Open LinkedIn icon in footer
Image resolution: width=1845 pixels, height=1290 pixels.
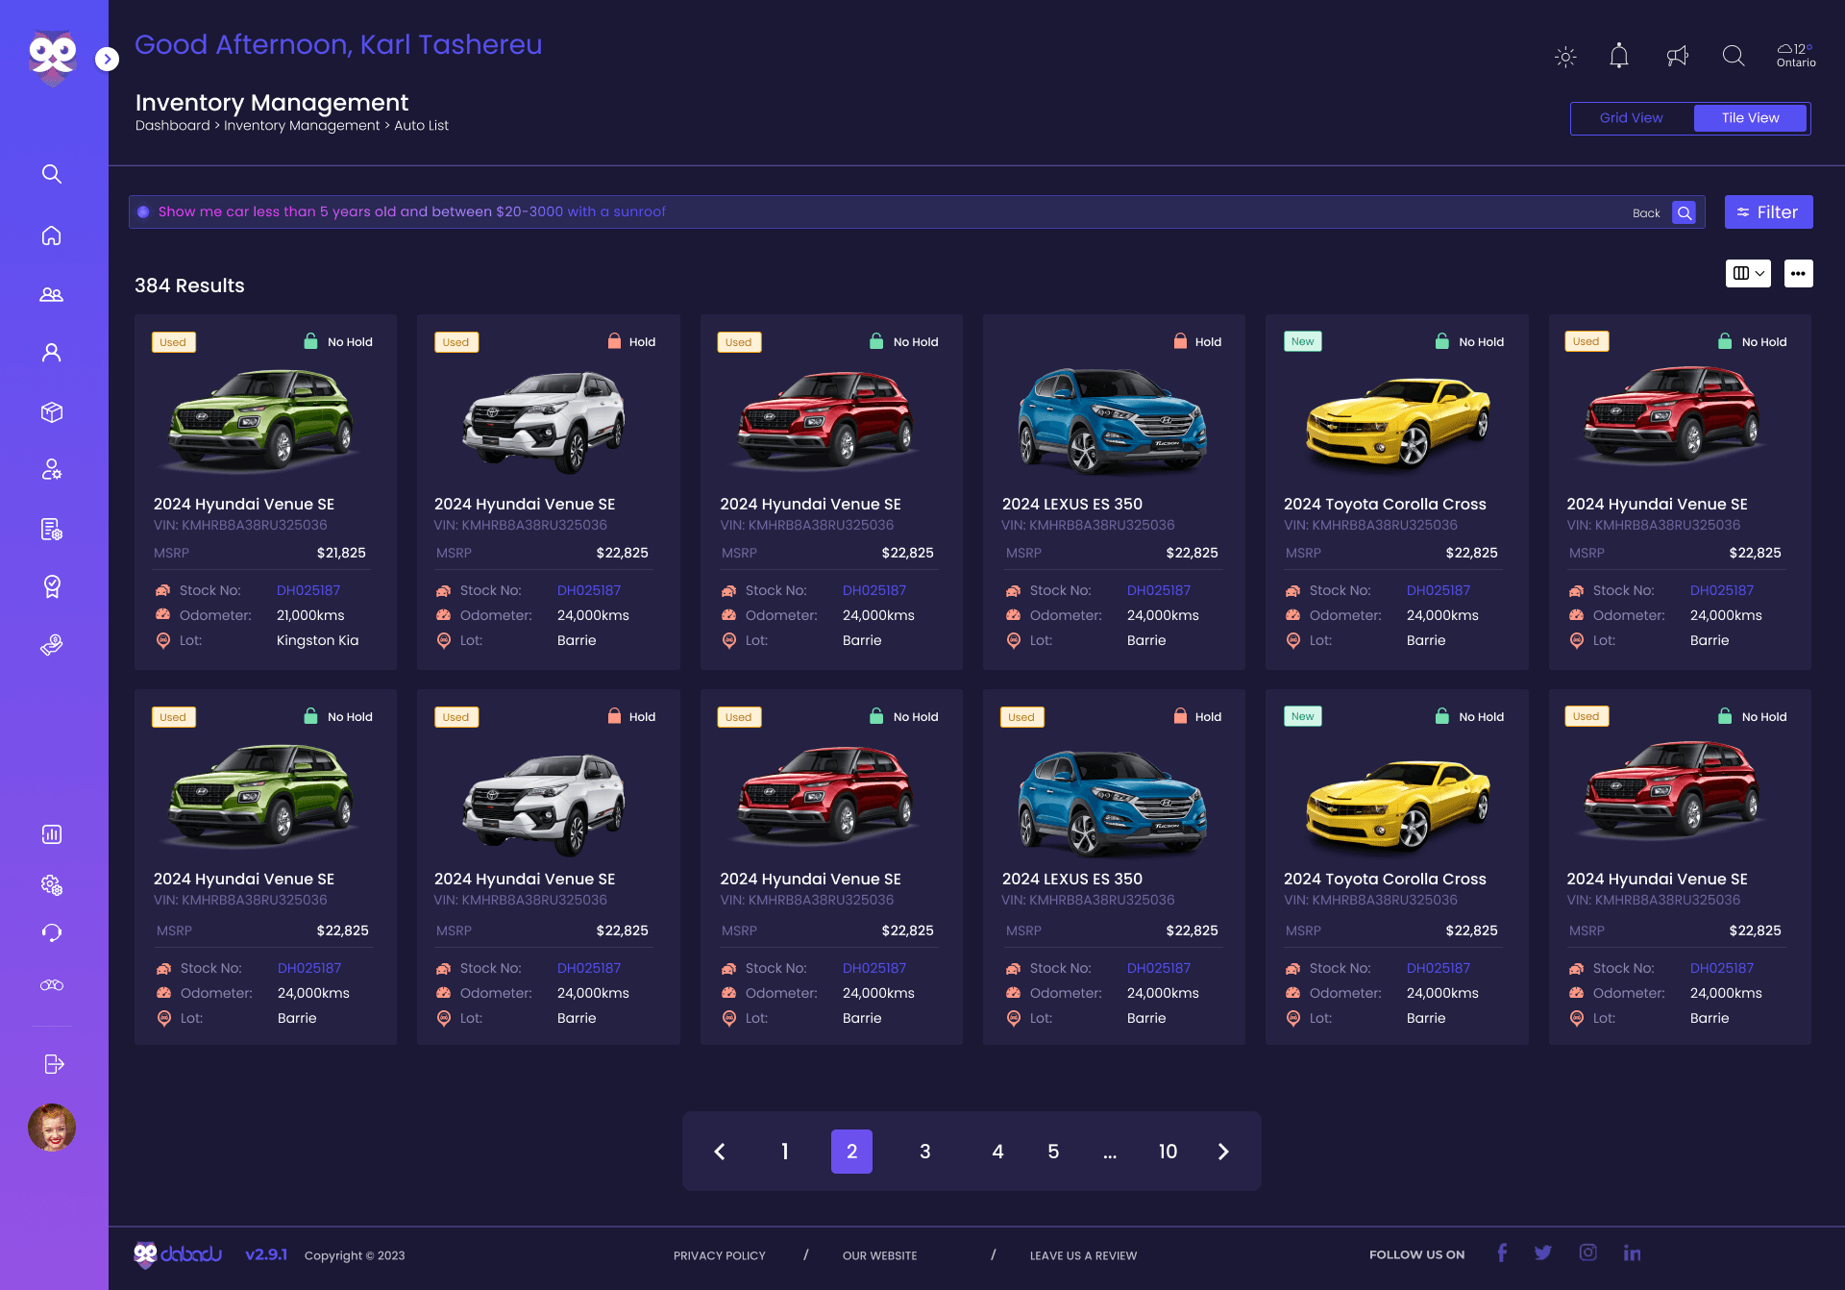pyautogui.click(x=1632, y=1253)
